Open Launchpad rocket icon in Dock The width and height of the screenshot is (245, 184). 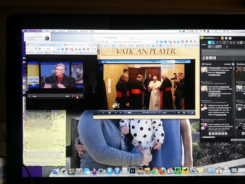coord(64,171)
